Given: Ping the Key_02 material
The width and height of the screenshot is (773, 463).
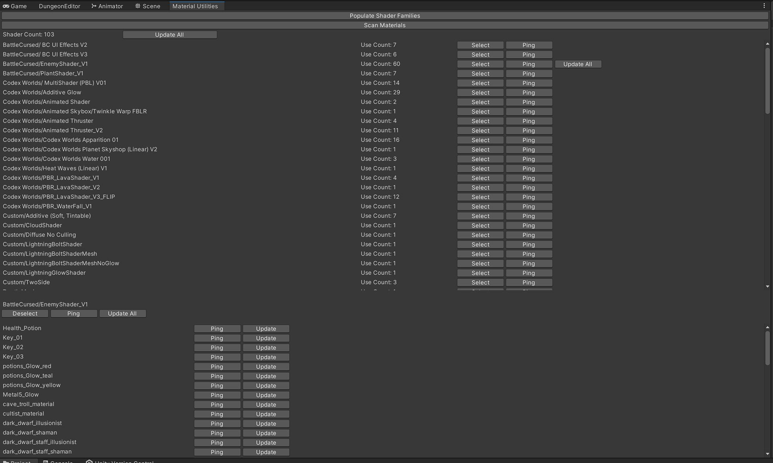Looking at the screenshot, I should point(217,348).
